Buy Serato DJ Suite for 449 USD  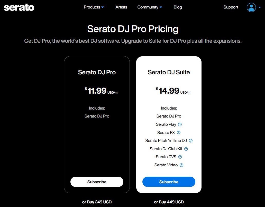[x=169, y=202]
